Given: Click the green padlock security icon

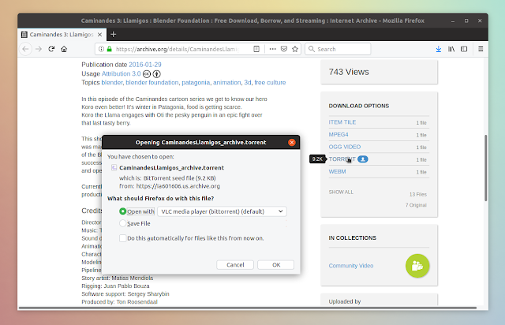Looking at the screenshot, I should click(110, 49).
